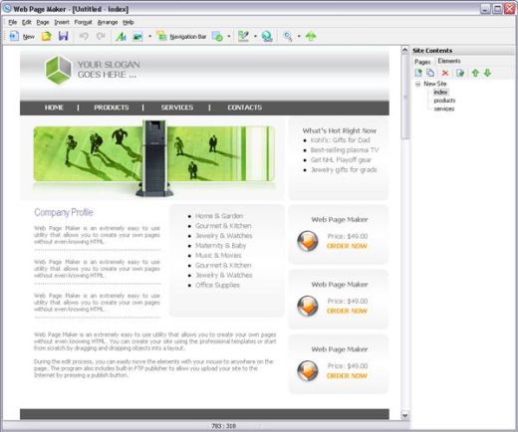Open the zoom dropdown arrow
The width and height of the screenshot is (518, 432).
point(299,36)
